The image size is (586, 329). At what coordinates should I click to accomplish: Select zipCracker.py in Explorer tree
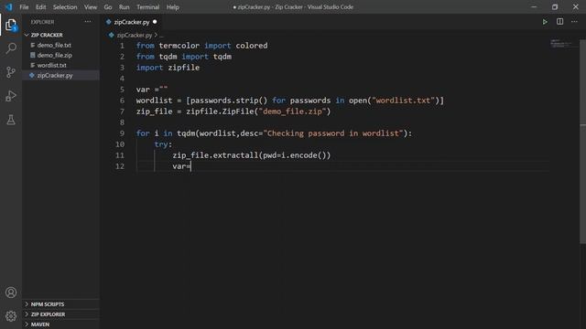pyautogui.click(x=61, y=75)
